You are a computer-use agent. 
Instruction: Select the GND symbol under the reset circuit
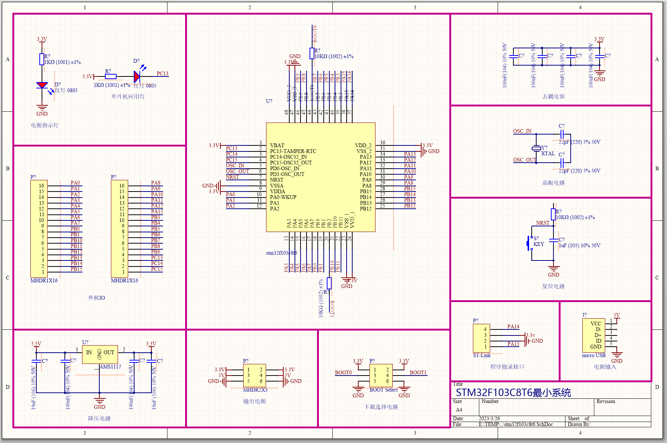553,271
